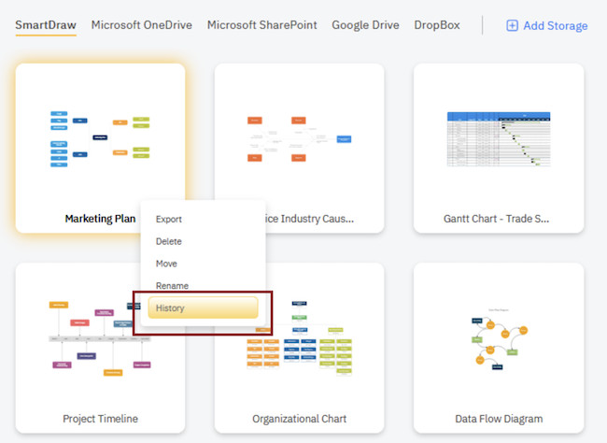Click the Data Flow Diagram file name
This screenshot has height=443, width=607.
tap(499, 419)
